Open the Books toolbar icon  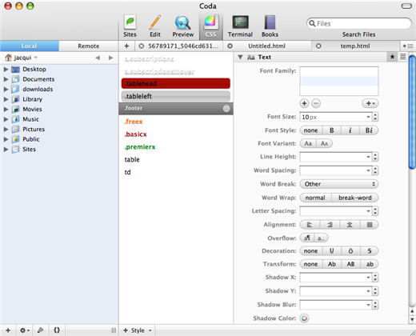270,26
